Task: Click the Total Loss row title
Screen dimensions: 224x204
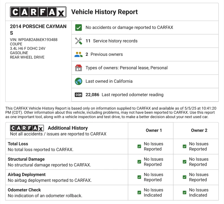Action: (18, 144)
